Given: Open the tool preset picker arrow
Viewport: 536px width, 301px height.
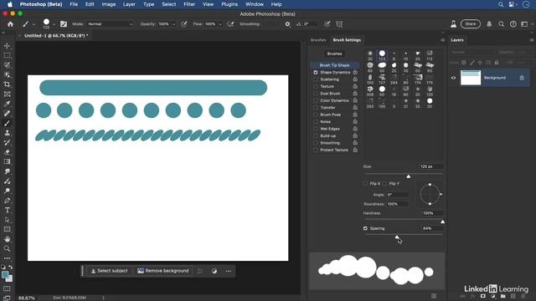Looking at the screenshot, I should (x=33, y=24).
